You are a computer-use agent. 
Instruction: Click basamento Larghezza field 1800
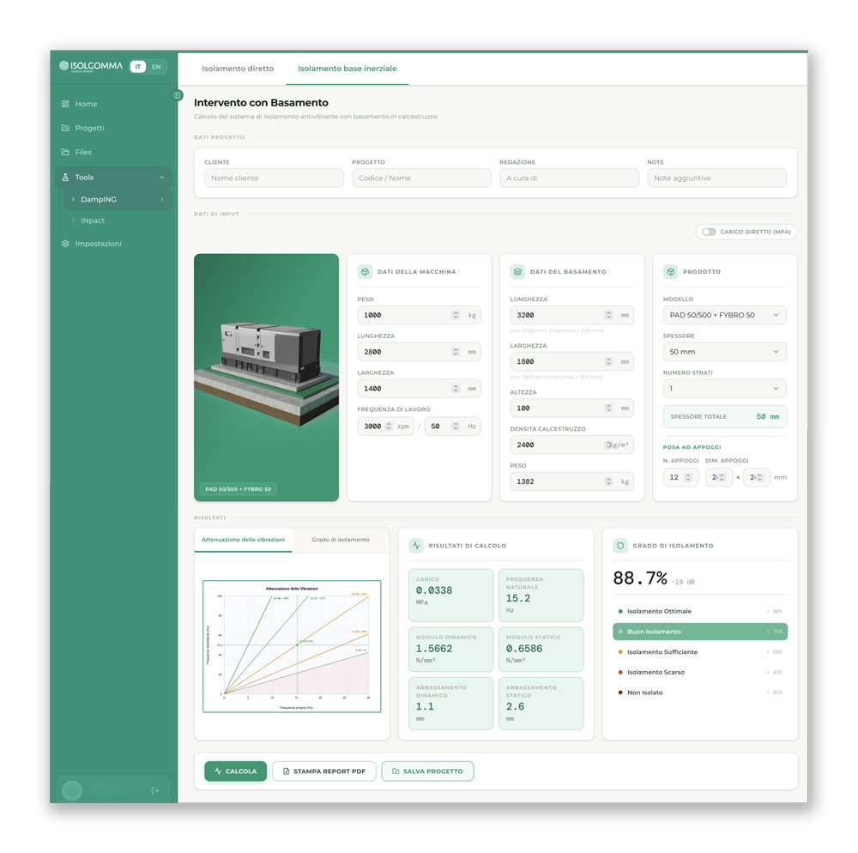pos(571,361)
